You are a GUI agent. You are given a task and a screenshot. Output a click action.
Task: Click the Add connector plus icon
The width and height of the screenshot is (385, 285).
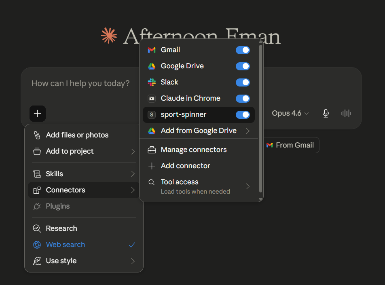pyautogui.click(x=152, y=166)
